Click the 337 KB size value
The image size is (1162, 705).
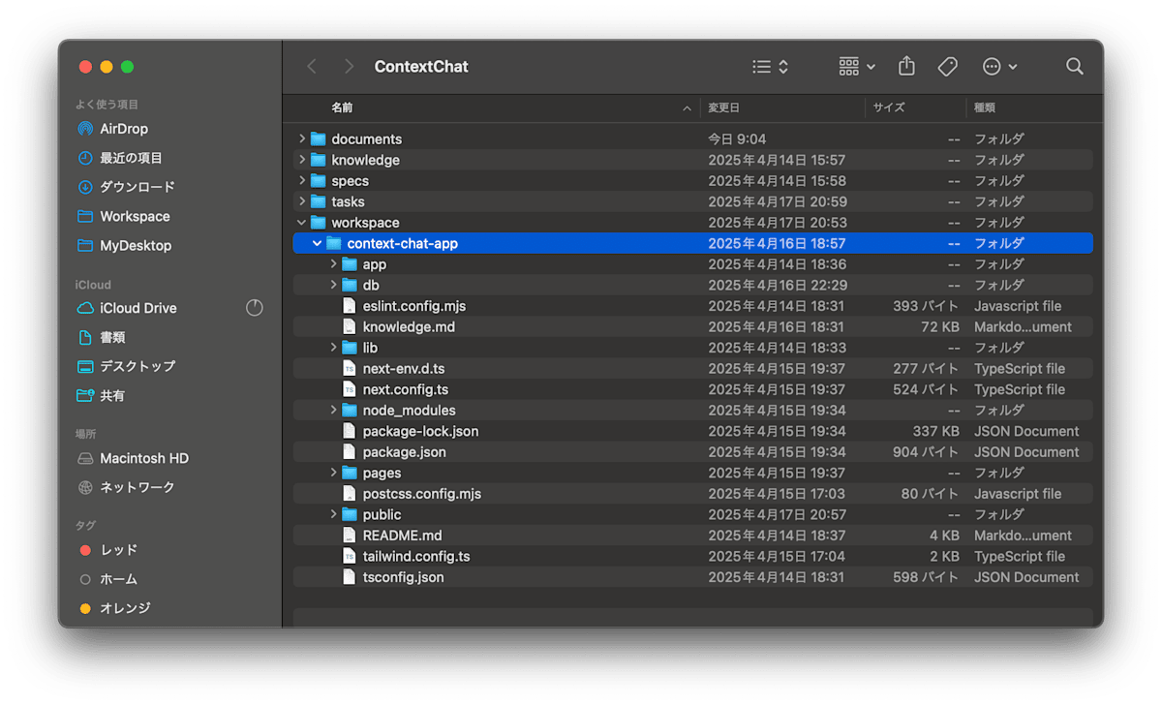pyautogui.click(x=935, y=431)
